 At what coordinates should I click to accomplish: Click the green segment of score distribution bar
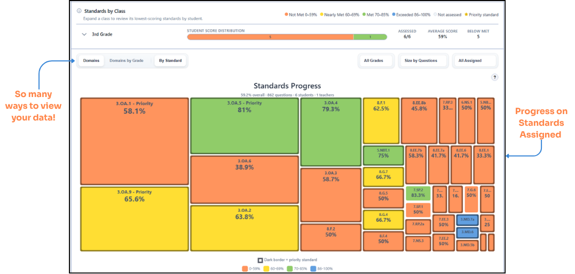pos(371,37)
